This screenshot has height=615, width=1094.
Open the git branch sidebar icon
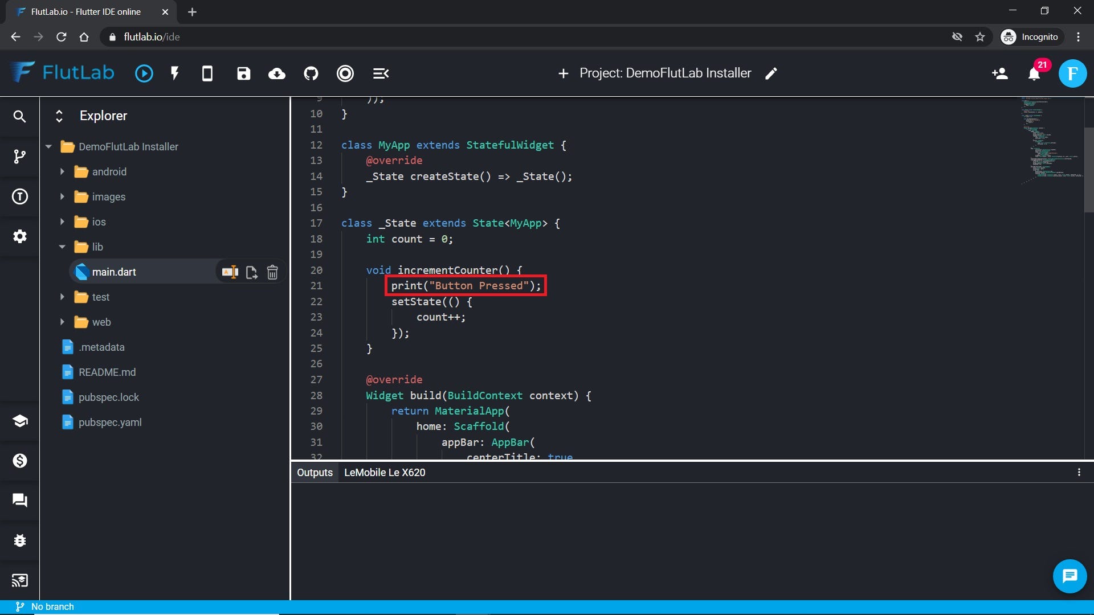click(20, 157)
